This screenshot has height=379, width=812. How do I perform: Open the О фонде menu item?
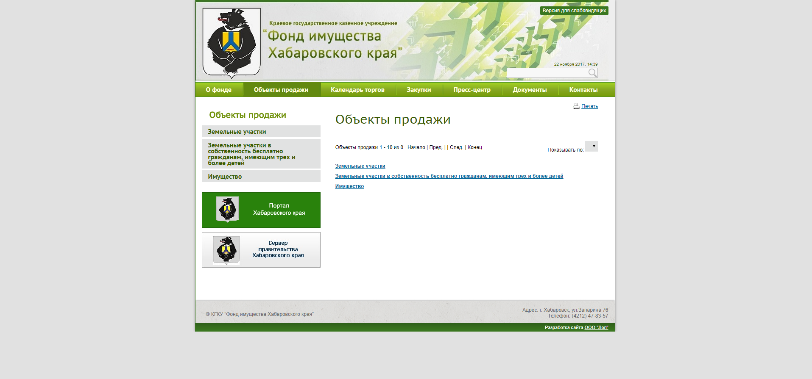218,90
